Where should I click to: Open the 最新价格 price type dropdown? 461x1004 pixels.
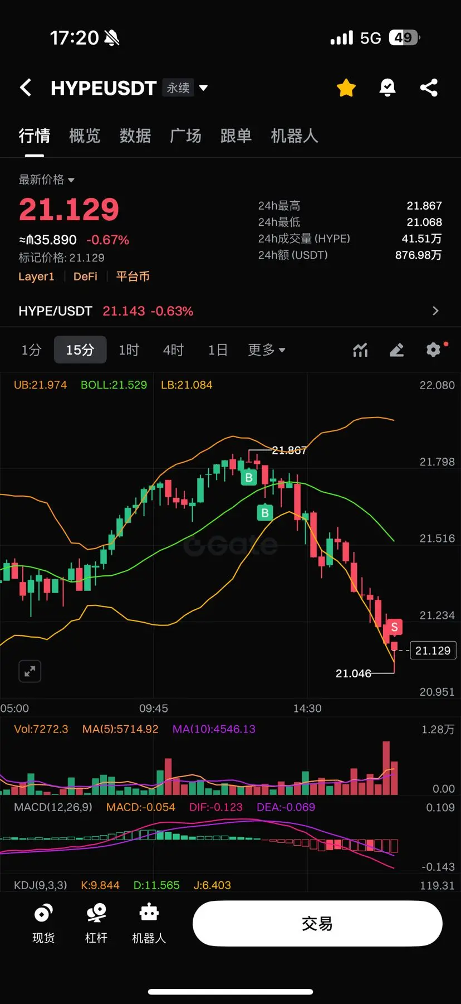coord(47,180)
